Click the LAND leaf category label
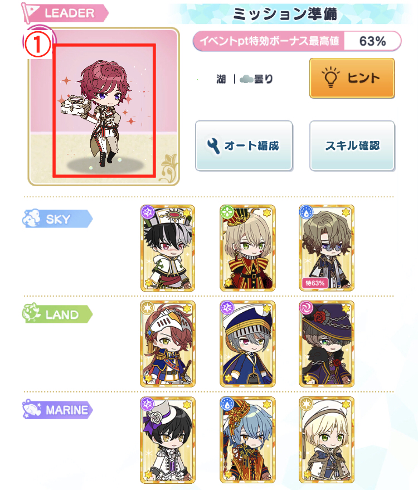 tap(57, 313)
